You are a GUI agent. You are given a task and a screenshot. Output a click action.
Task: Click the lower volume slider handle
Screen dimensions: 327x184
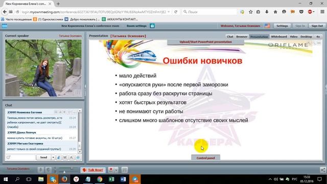[64, 172]
